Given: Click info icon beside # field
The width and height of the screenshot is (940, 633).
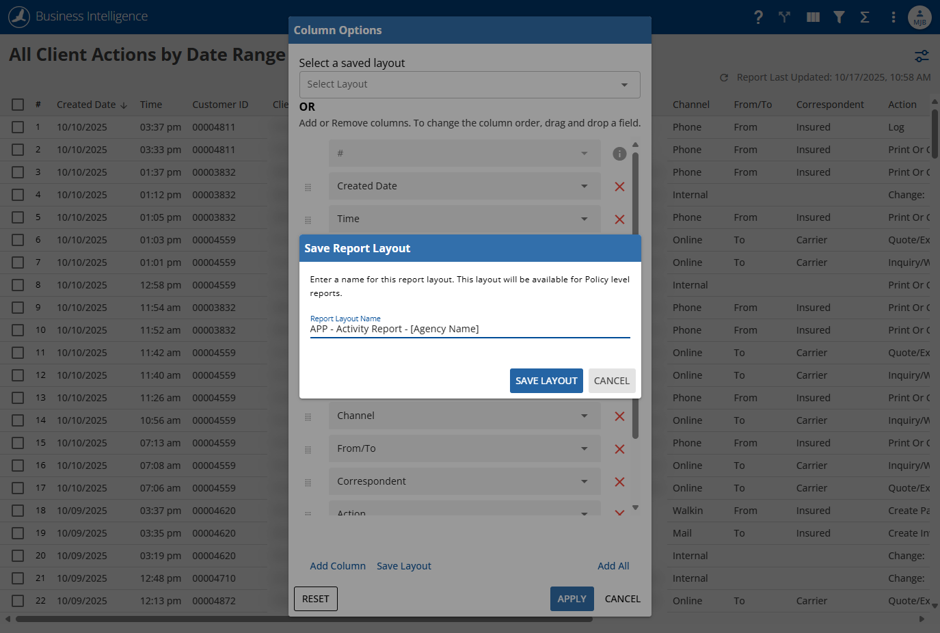Looking at the screenshot, I should pos(619,154).
